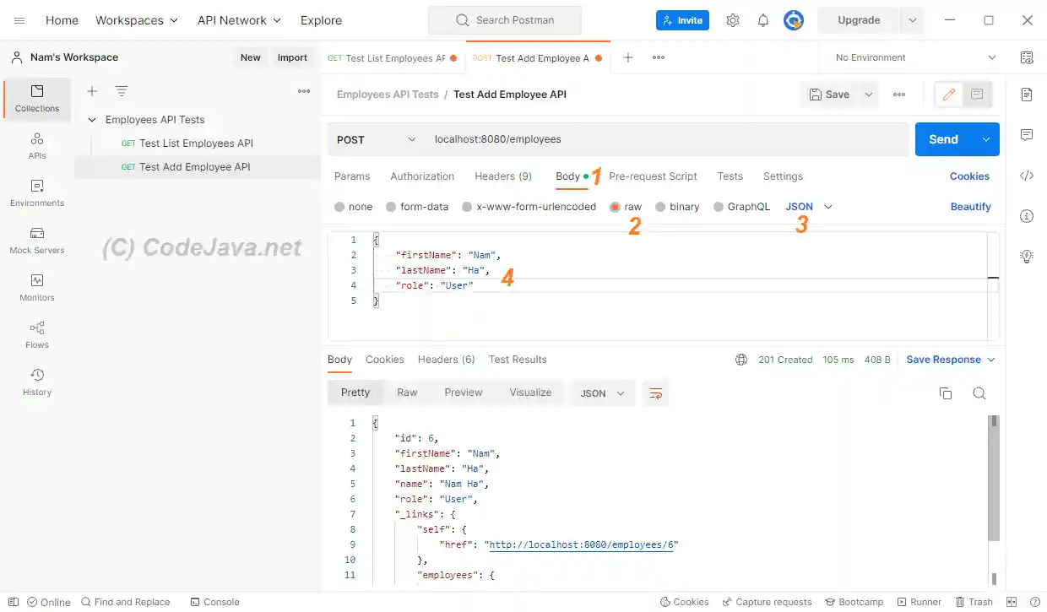Click the Beautify link

click(969, 206)
